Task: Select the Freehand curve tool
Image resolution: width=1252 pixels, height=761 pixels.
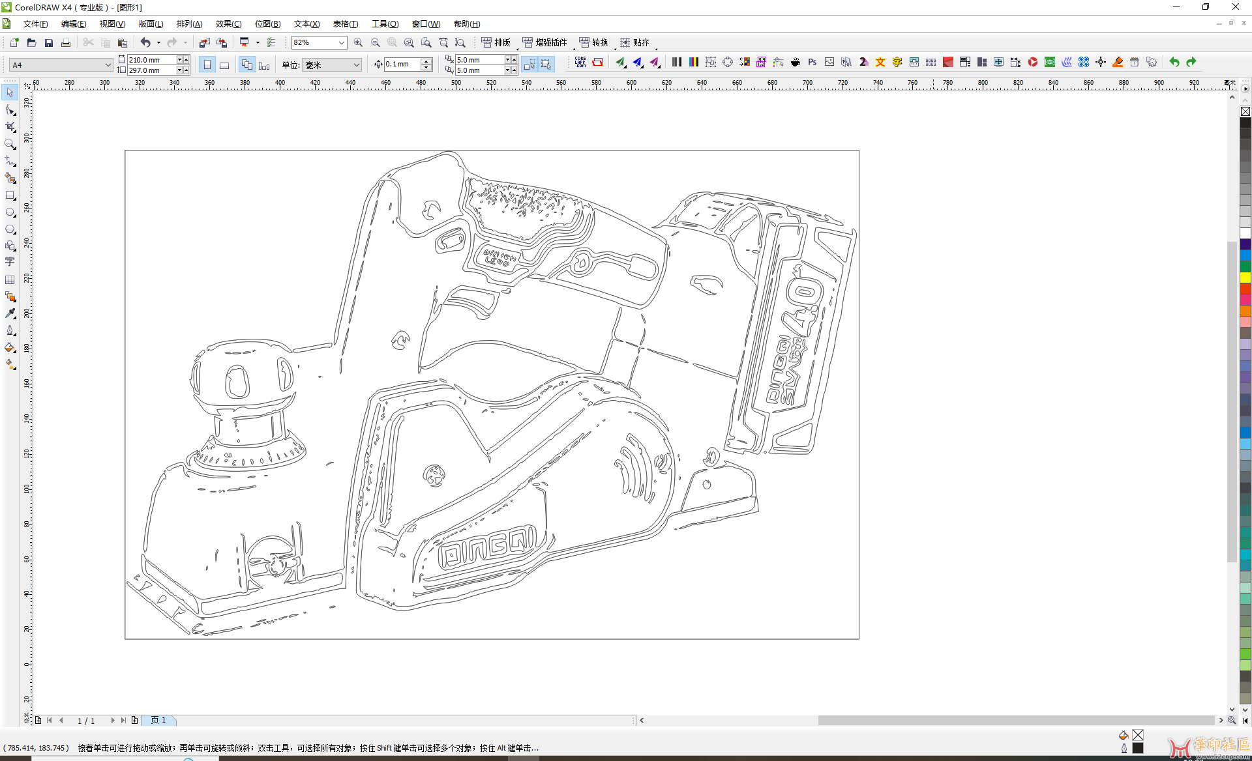Action: point(10,161)
